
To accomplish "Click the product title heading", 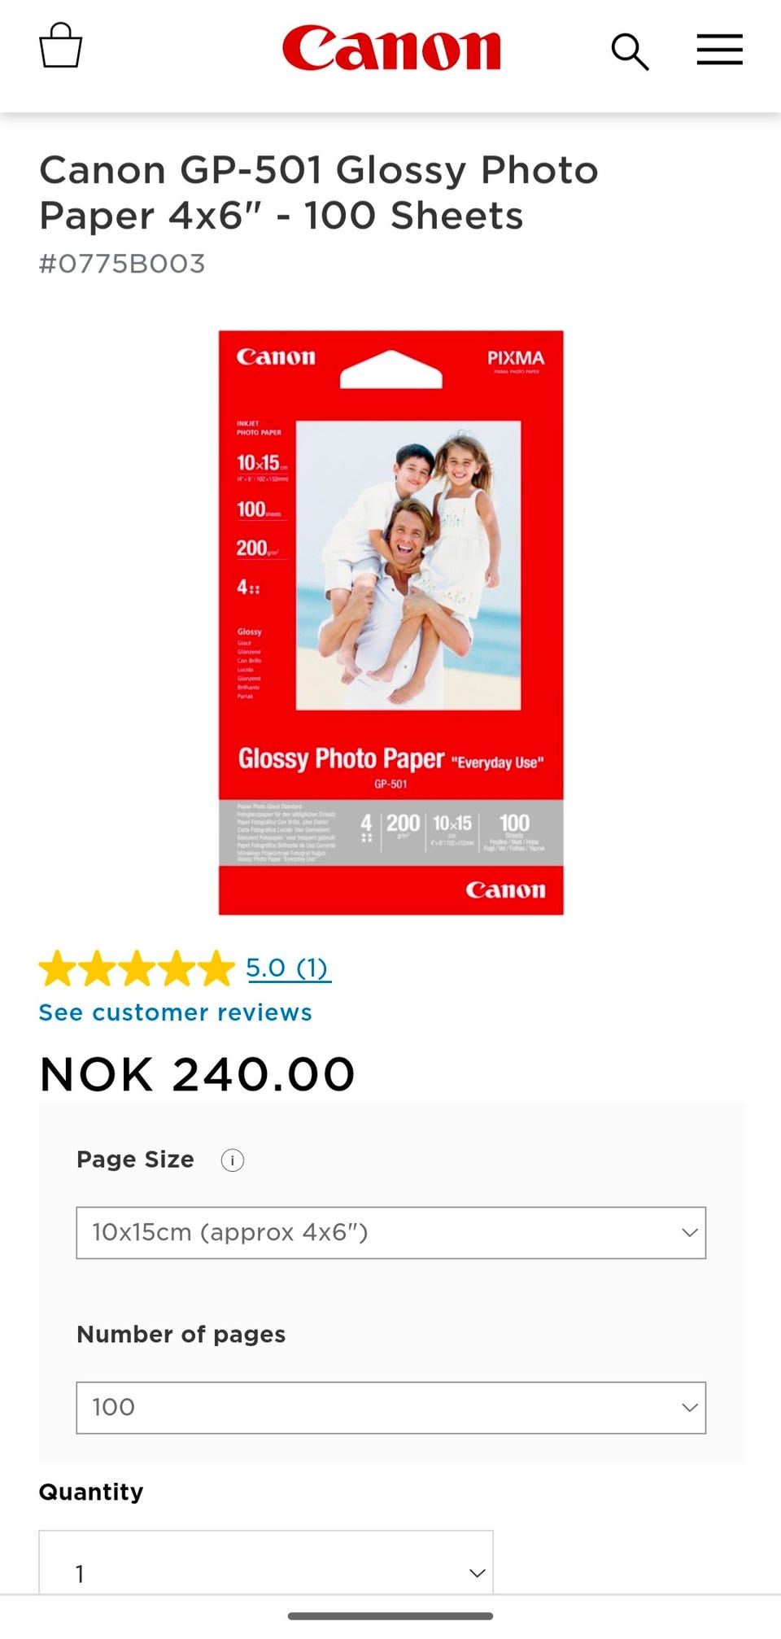I will pos(319,193).
